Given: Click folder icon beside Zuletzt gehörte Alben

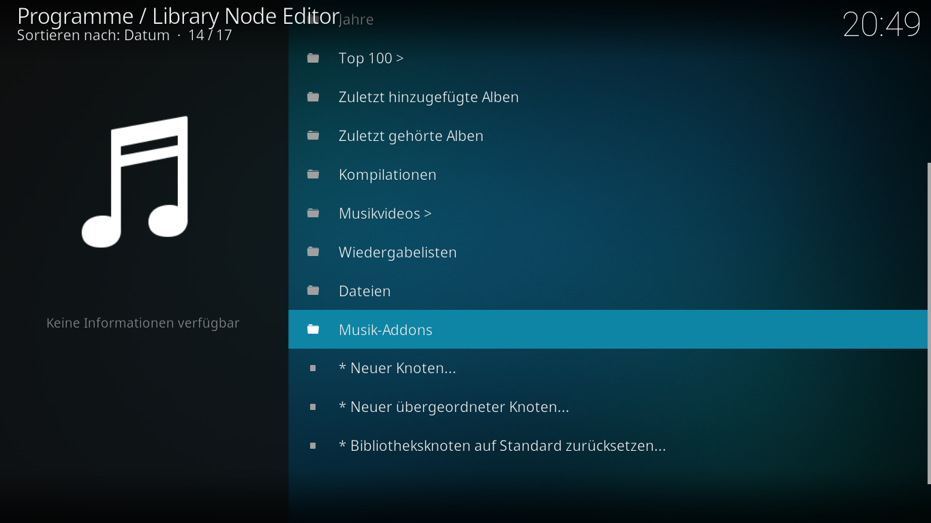Looking at the screenshot, I should (313, 136).
